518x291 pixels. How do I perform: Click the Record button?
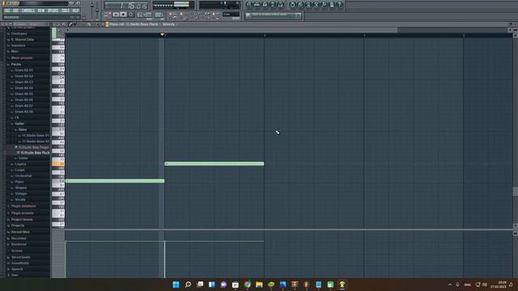pos(131,15)
